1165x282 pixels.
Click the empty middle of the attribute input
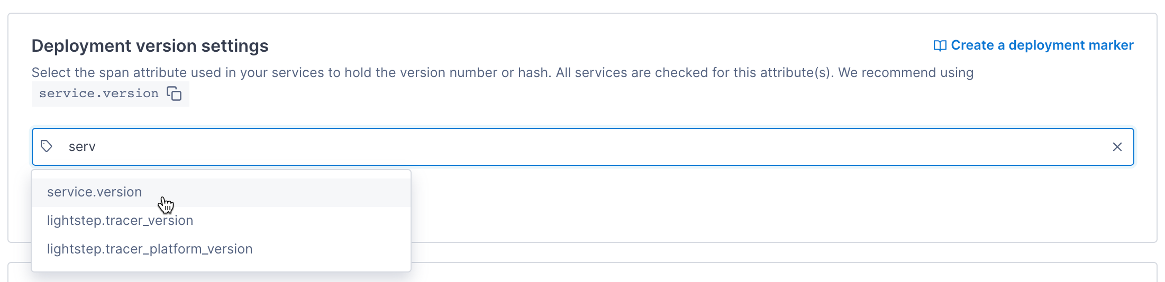tap(582, 147)
